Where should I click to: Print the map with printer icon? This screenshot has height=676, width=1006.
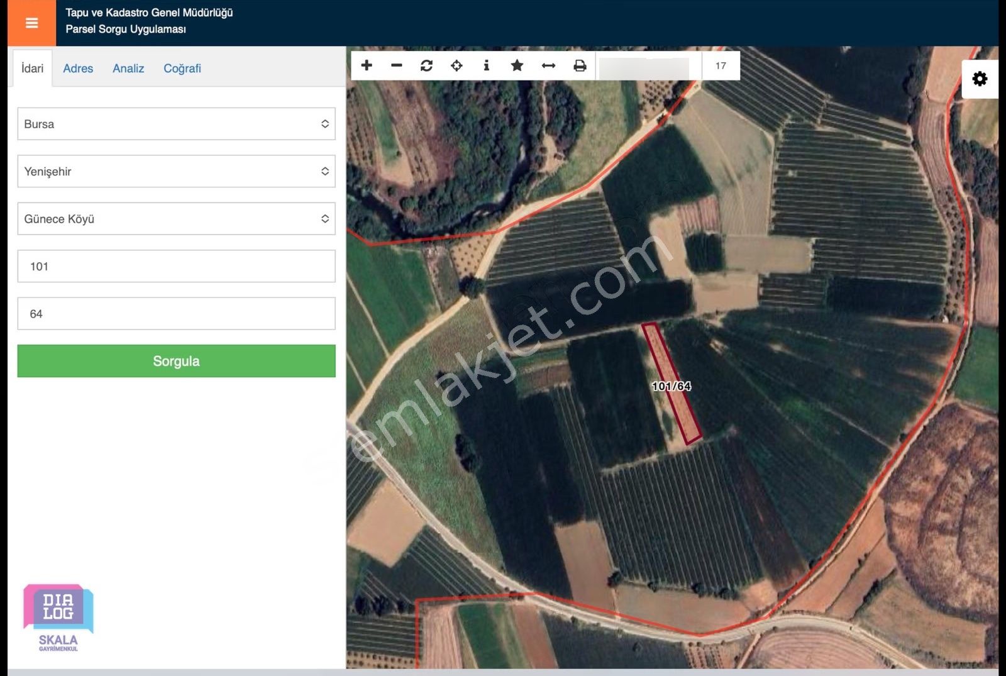pos(580,65)
